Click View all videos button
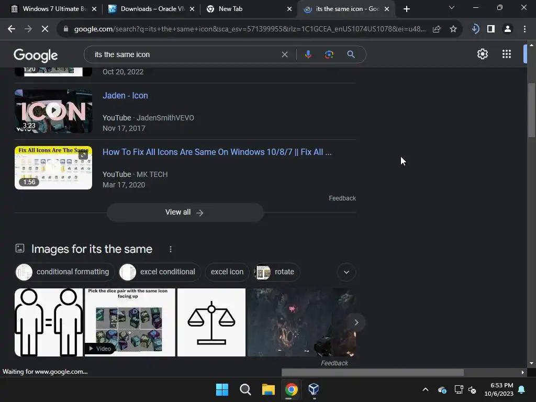This screenshot has height=402, width=536. 185,213
